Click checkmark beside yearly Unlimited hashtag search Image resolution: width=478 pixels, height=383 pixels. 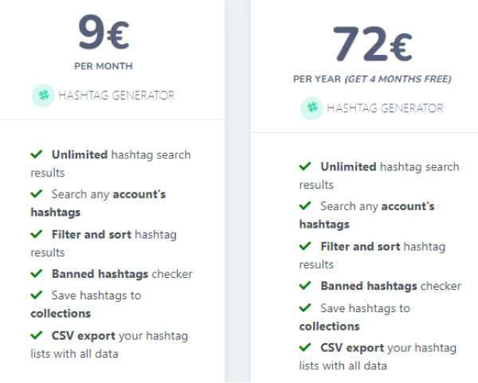tap(305, 166)
